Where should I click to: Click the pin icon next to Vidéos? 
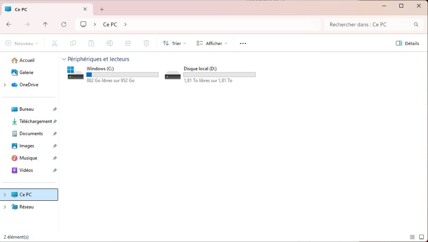(55, 170)
